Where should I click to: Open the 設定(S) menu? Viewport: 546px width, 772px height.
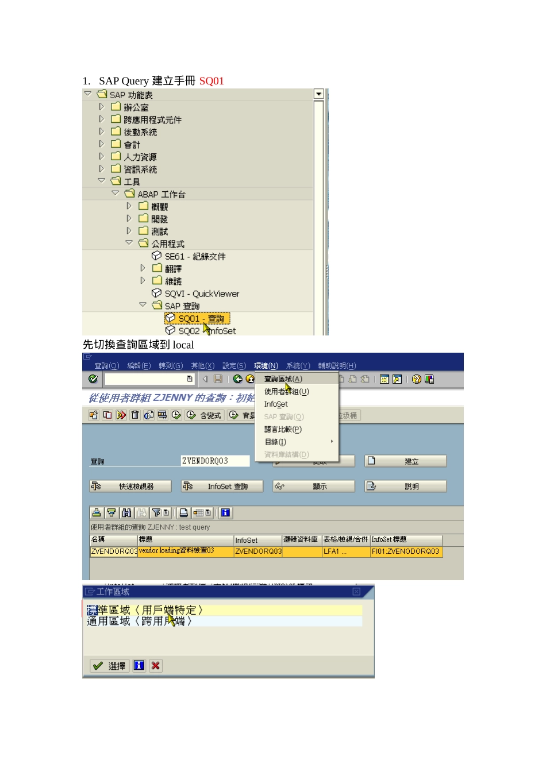(x=234, y=366)
